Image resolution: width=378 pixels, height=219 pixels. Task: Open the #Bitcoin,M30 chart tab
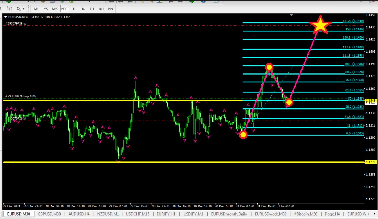(306, 214)
